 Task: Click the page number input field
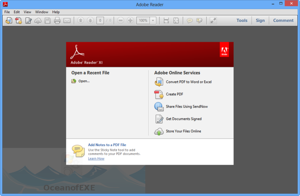[x=100, y=21]
